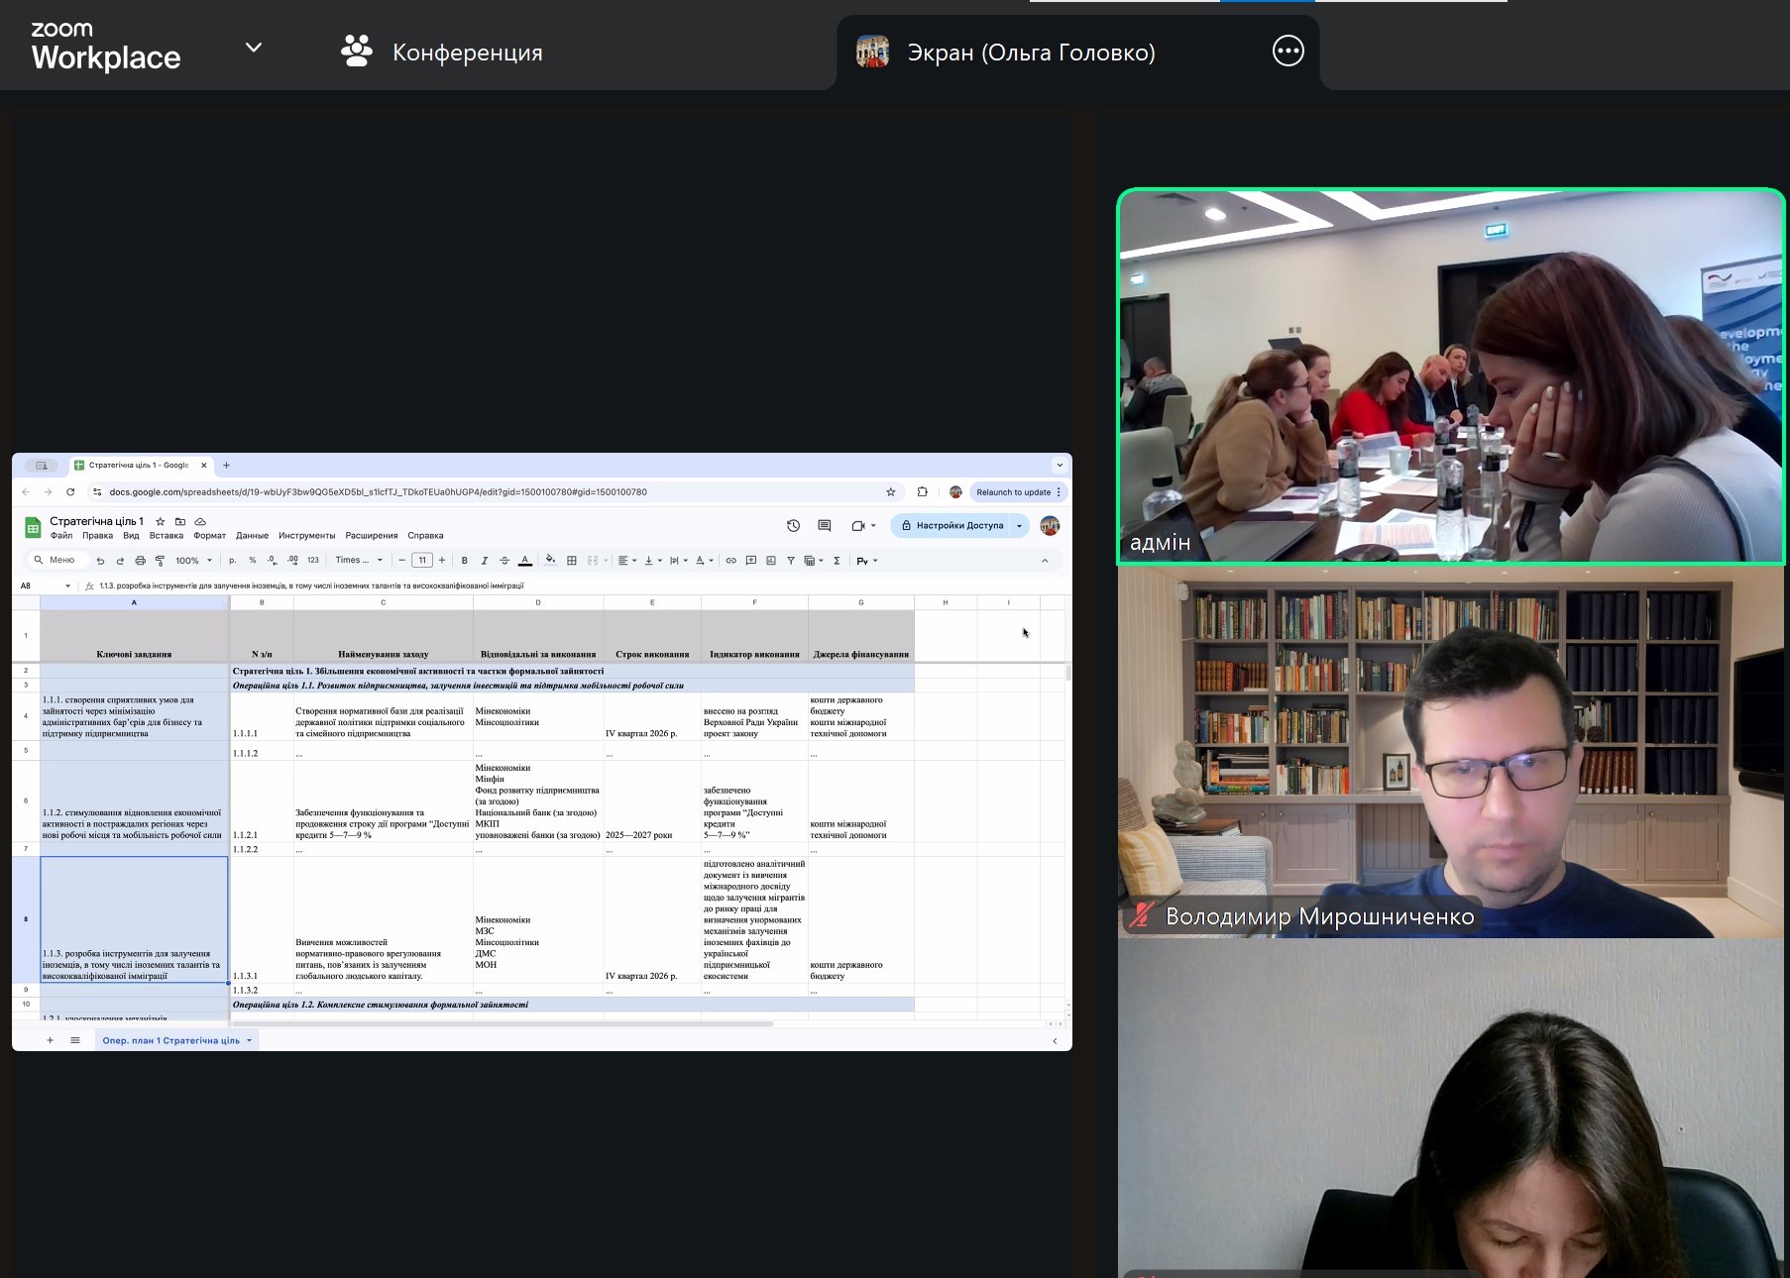The image size is (1790, 1278).
Task: Open the Times font dropdown
Action: tap(359, 561)
